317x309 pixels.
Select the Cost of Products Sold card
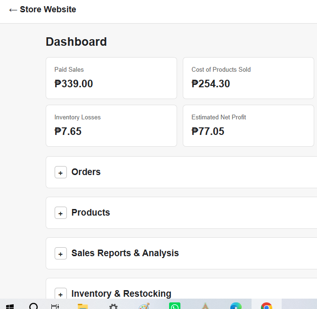pyautogui.click(x=248, y=78)
